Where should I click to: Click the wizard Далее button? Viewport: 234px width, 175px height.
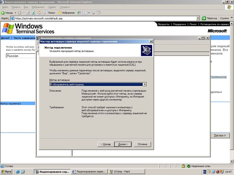[123, 144]
